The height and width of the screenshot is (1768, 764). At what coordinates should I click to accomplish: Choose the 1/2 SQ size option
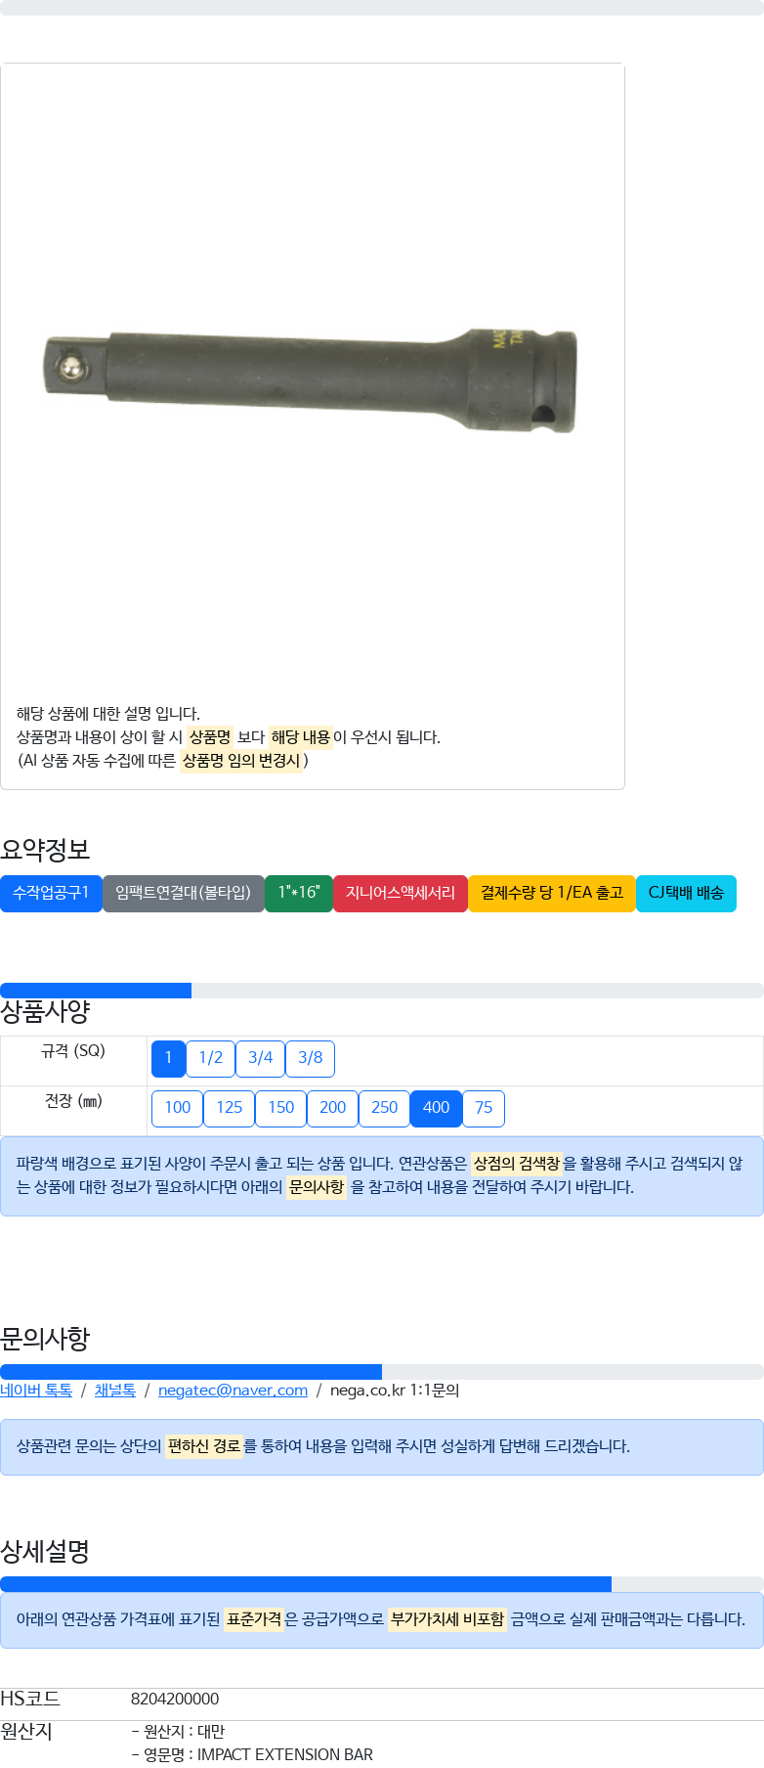(x=211, y=1058)
